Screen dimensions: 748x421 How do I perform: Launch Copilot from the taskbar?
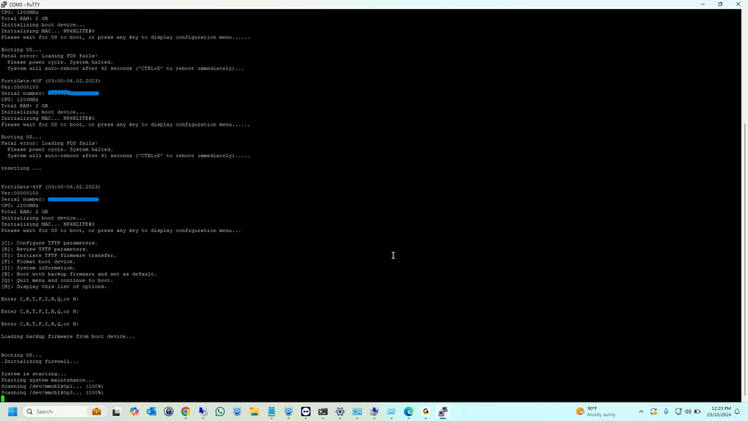pos(134,412)
